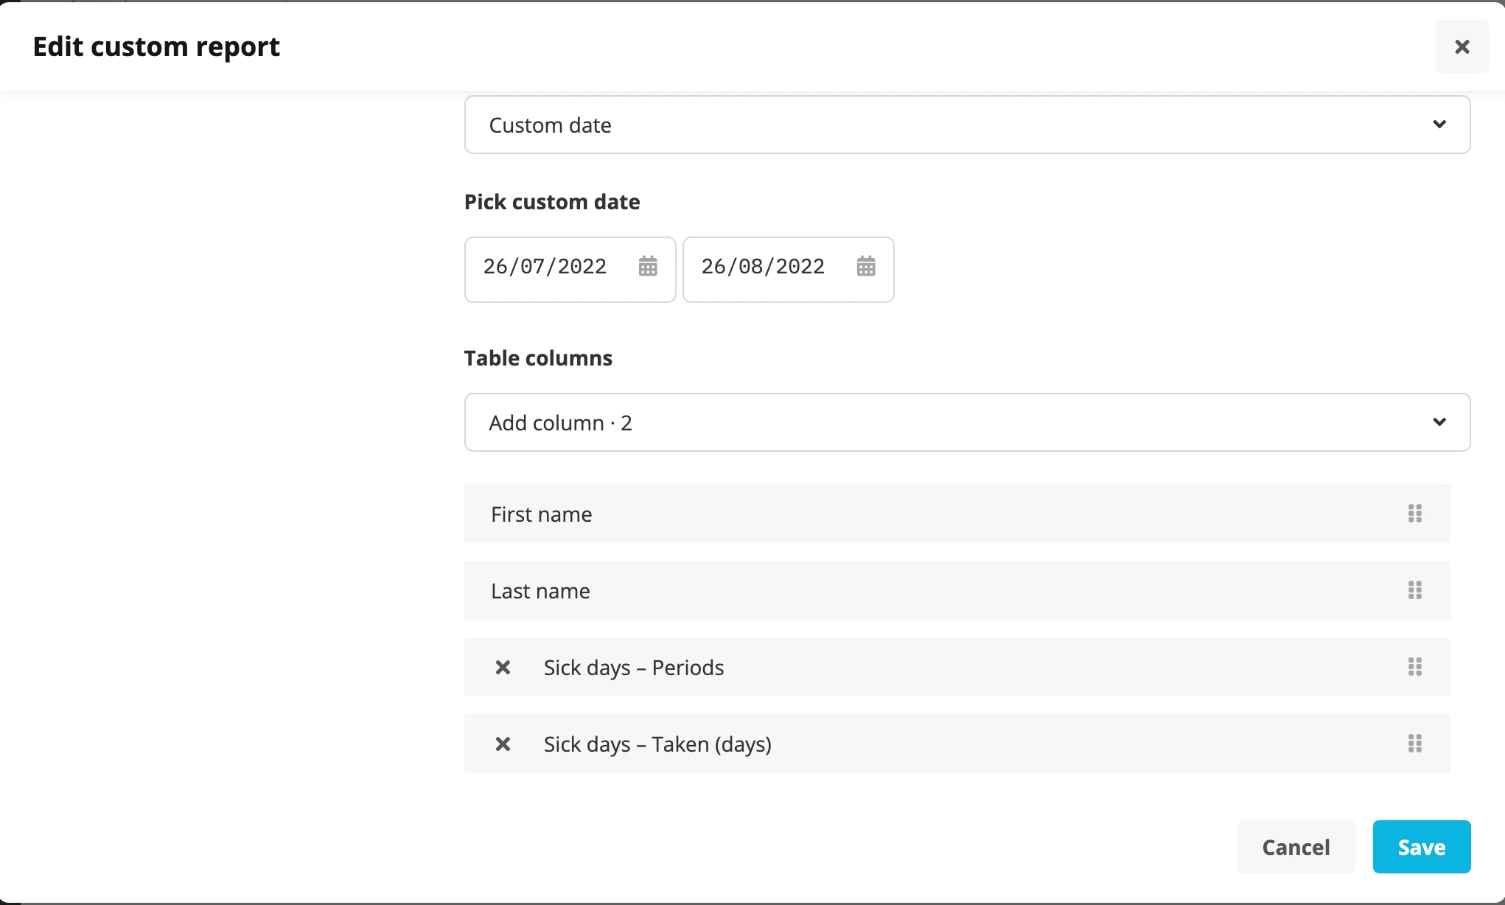Remove the Sick days – Periods column
The image size is (1505, 905).
point(503,667)
